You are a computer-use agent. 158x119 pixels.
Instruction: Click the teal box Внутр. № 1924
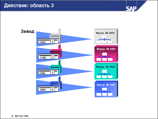pyautogui.click(x=106, y=71)
